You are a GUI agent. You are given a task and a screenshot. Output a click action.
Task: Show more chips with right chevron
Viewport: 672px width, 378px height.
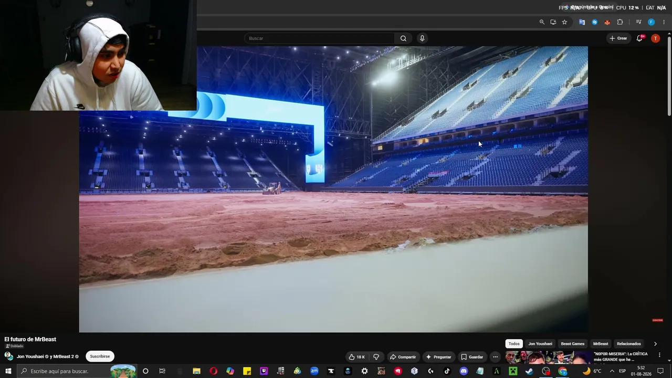coord(655,344)
